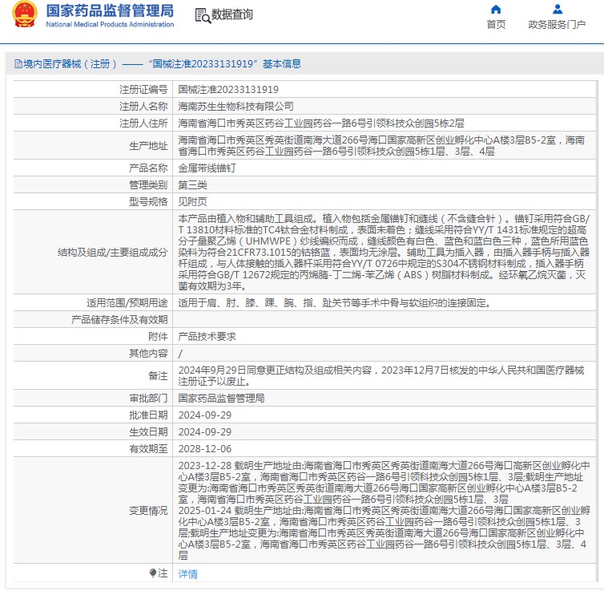The width and height of the screenshot is (604, 595).
Task: Select registrant name 海南苏生生物科技有限公司
Action: 236,106
